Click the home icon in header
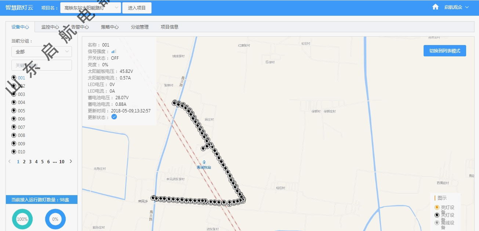479x231 pixels. [x=435, y=7]
